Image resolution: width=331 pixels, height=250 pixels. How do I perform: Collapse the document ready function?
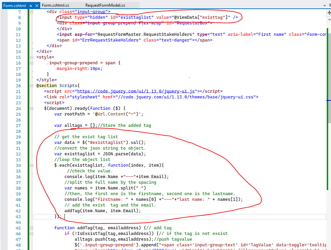tap(31, 108)
